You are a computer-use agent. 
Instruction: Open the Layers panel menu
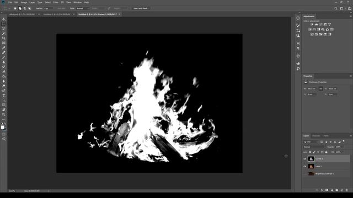[x=351, y=136]
